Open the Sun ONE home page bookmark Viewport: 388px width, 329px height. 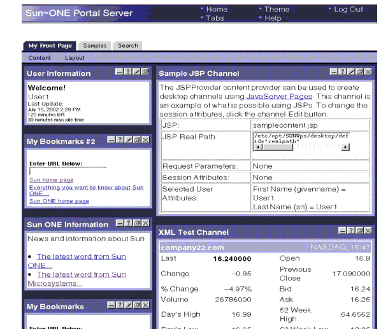click(59, 201)
